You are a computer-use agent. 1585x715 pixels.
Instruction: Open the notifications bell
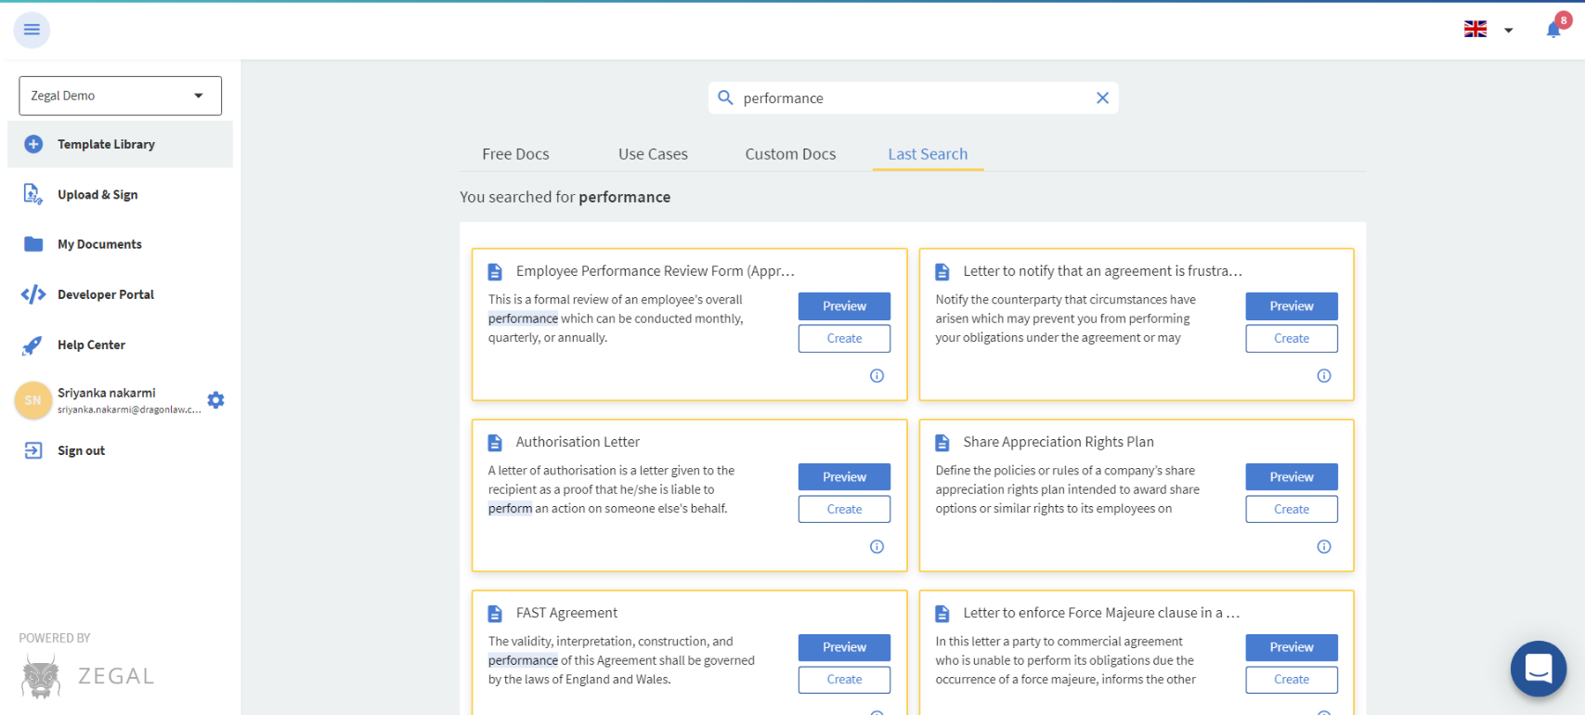pos(1553,30)
